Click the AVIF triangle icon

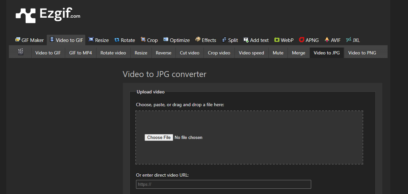tap(327, 40)
